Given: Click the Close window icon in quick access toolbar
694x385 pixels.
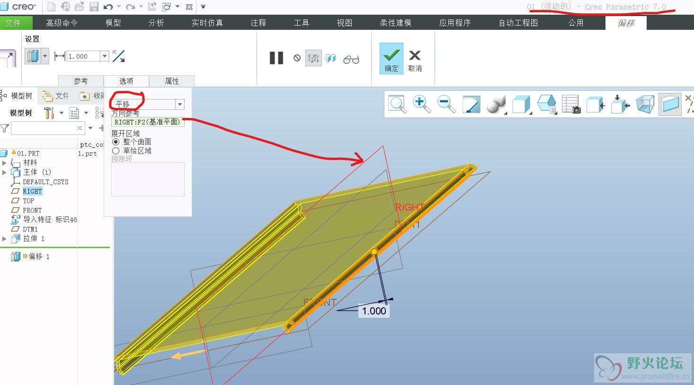Looking at the screenshot, I should 189,7.
